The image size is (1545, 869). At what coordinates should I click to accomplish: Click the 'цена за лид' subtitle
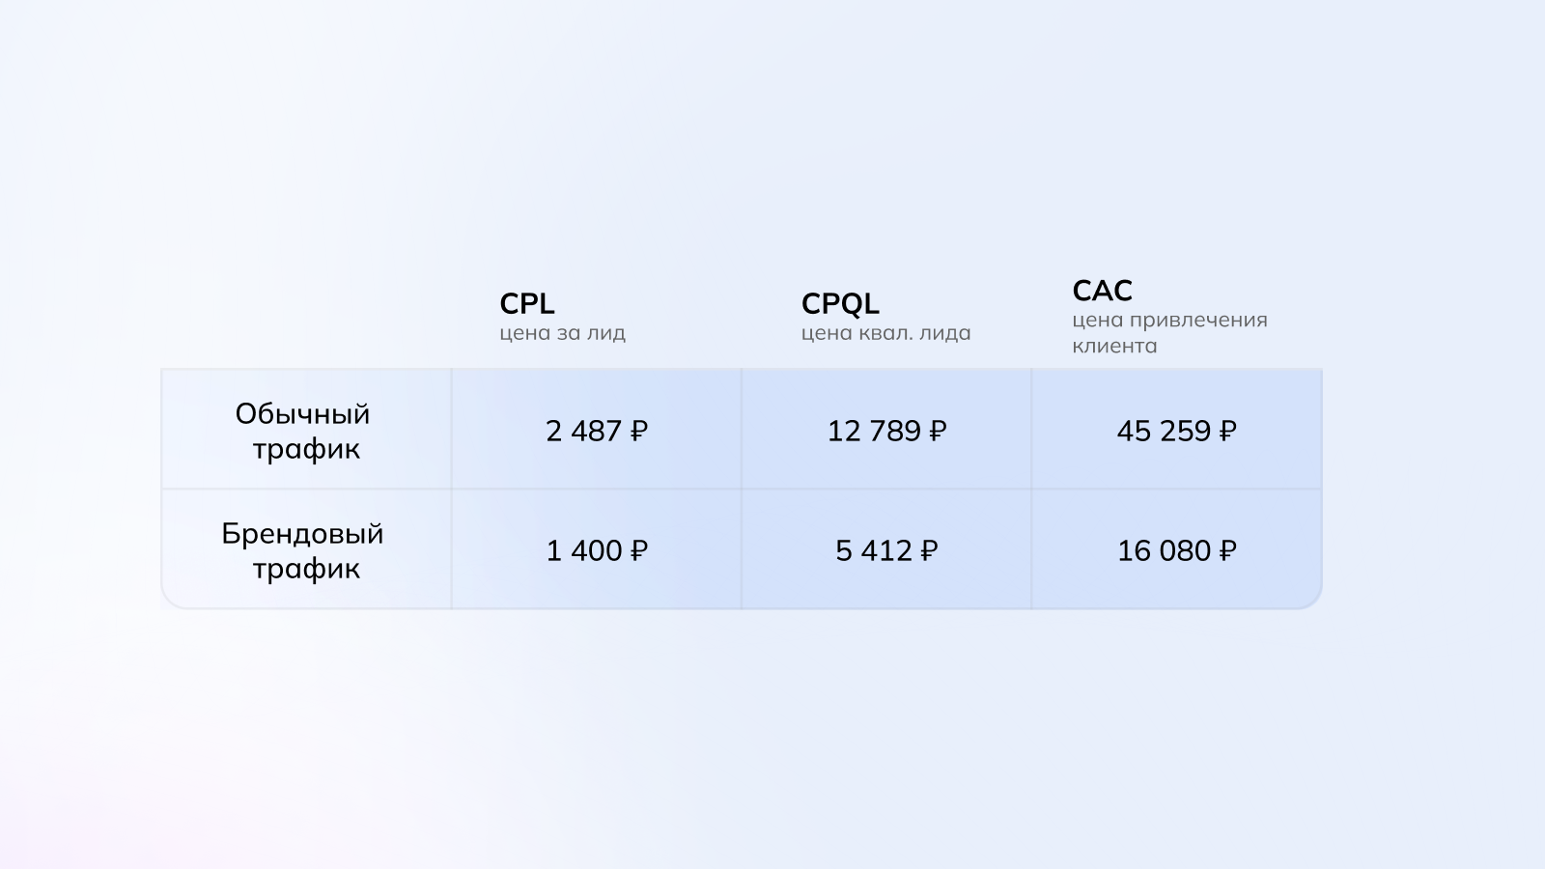pyautogui.click(x=562, y=333)
